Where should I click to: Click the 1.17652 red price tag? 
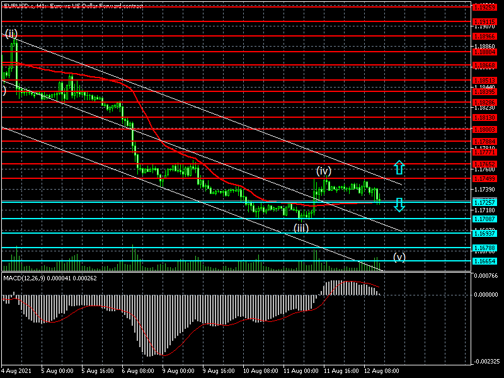pyautogui.click(x=484, y=164)
